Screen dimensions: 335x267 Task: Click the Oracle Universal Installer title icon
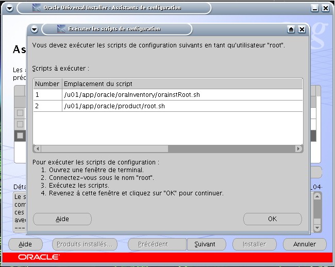tap(37, 8)
